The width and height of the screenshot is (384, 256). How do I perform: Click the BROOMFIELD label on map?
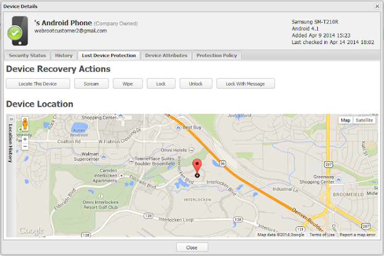[x=348, y=195]
